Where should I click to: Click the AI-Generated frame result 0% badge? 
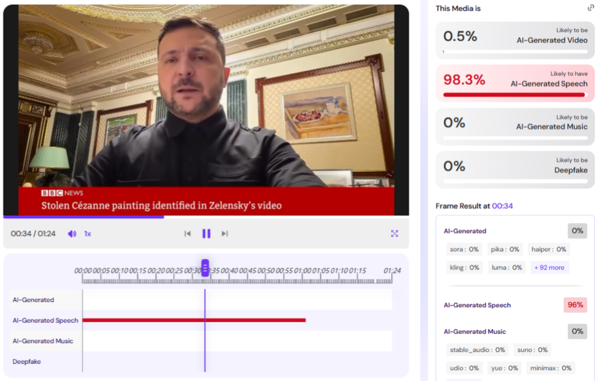(577, 231)
